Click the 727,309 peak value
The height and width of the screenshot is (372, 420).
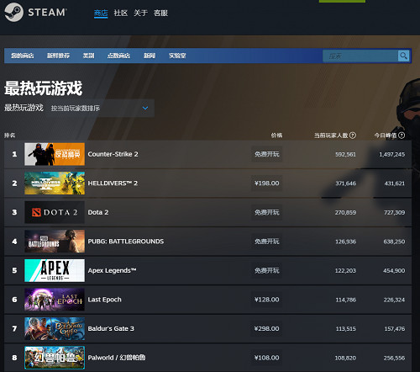click(x=394, y=213)
